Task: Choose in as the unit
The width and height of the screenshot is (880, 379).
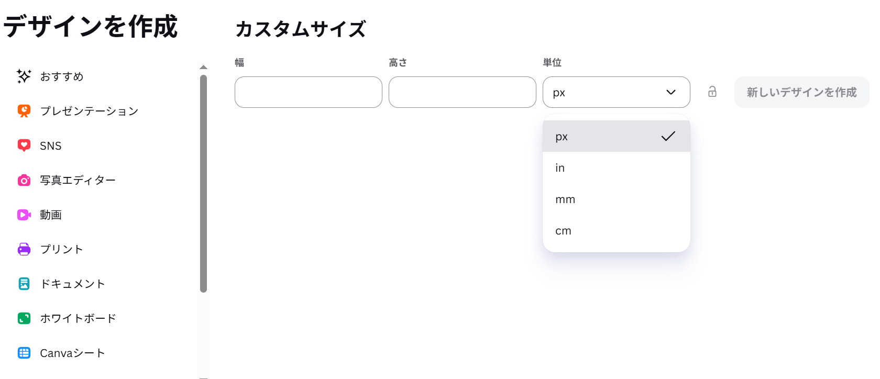Action: (617, 168)
